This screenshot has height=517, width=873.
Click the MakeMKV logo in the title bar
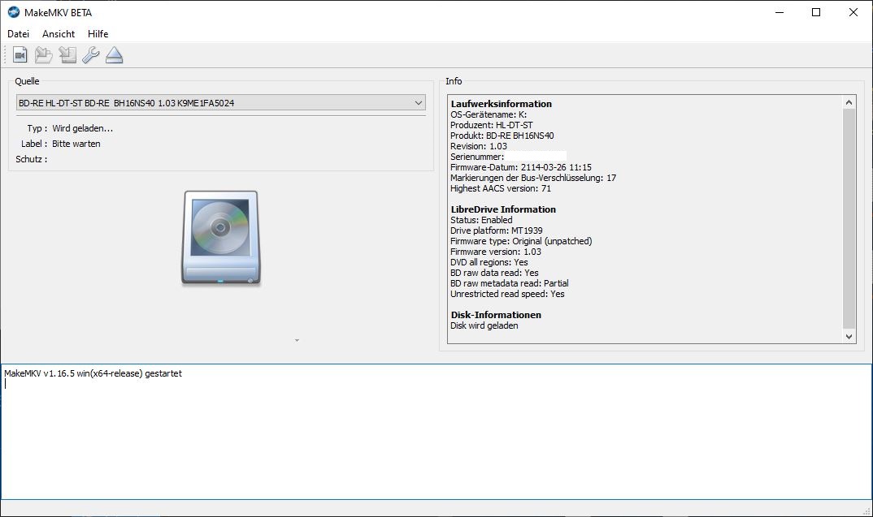[x=13, y=12]
